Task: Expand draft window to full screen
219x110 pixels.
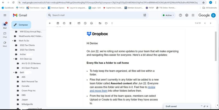Action: coord(204,106)
